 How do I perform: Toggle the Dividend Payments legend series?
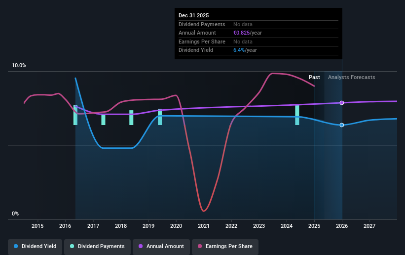[97, 246]
